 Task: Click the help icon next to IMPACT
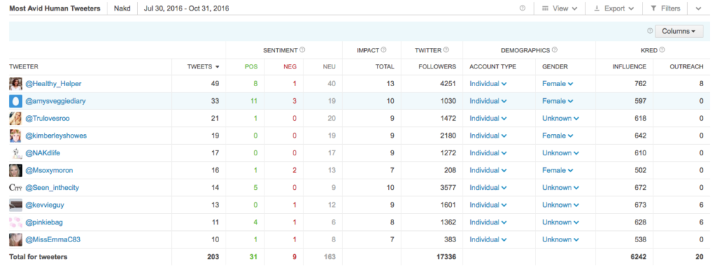coord(383,50)
